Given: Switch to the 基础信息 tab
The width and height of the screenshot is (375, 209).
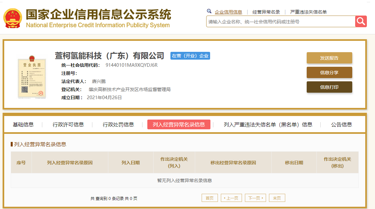Looking at the screenshot, I should coord(23,125).
